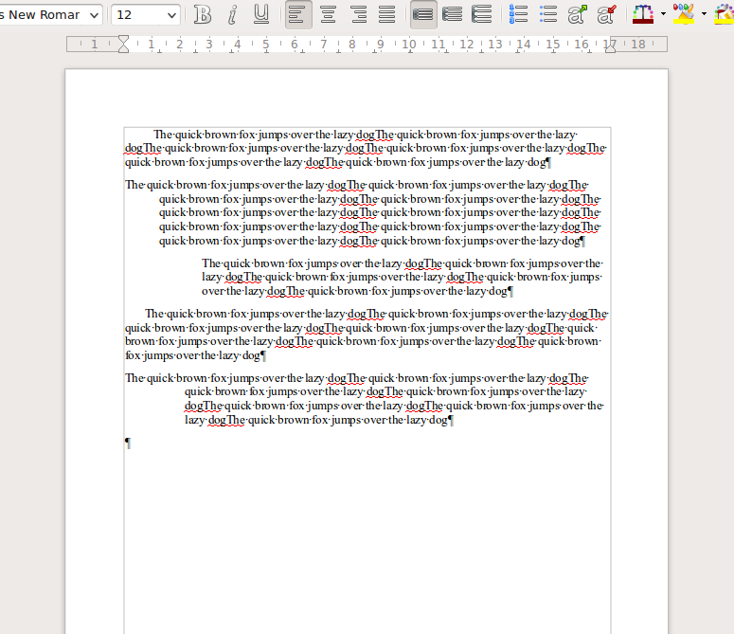The width and height of the screenshot is (734, 634).
Task: Align the paragraph right
Action: point(358,14)
